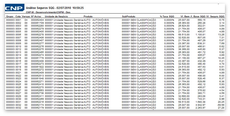
Task: Click aviso number 000061778
Action: pyautogui.click(x=37, y=58)
